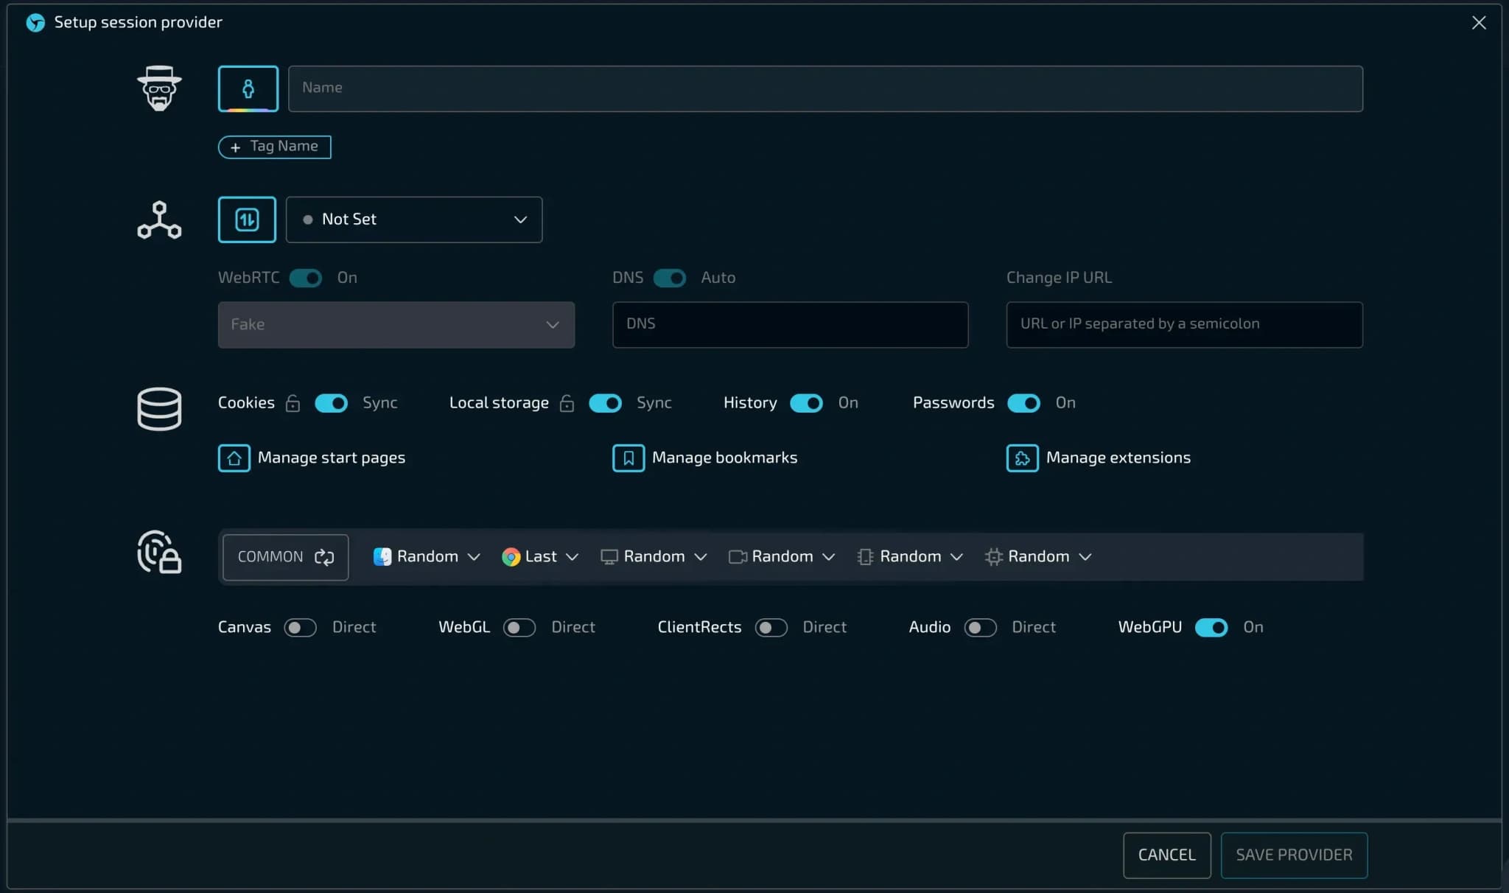
Task: Click the Local storage lock icon
Action: [567, 403]
